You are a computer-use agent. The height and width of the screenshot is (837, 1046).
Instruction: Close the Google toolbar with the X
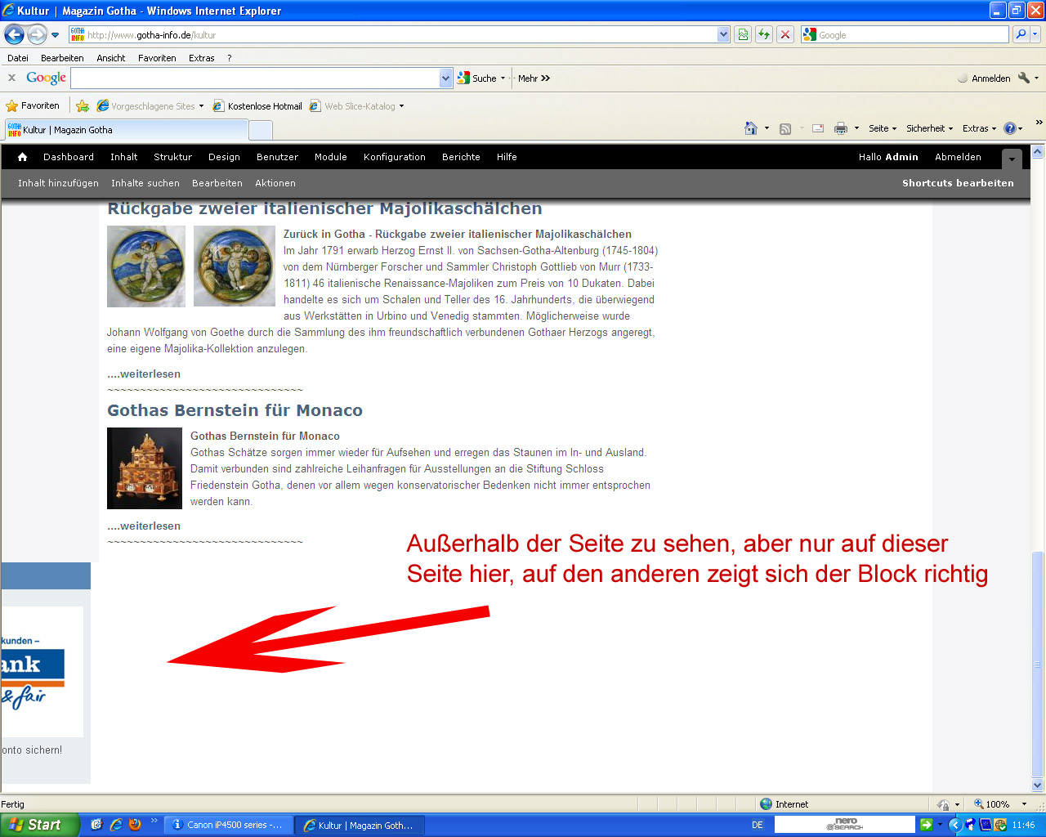click(11, 78)
